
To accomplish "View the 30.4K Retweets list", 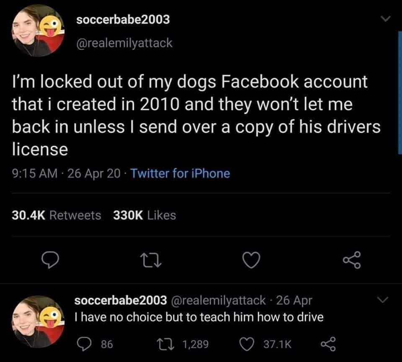I will (x=55, y=215).
